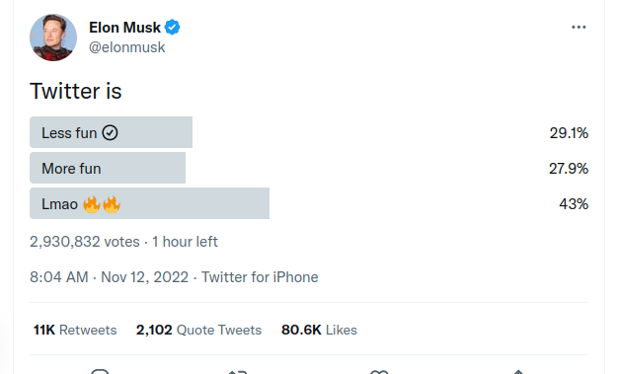Click Elon Musk's profile avatar

point(53,37)
